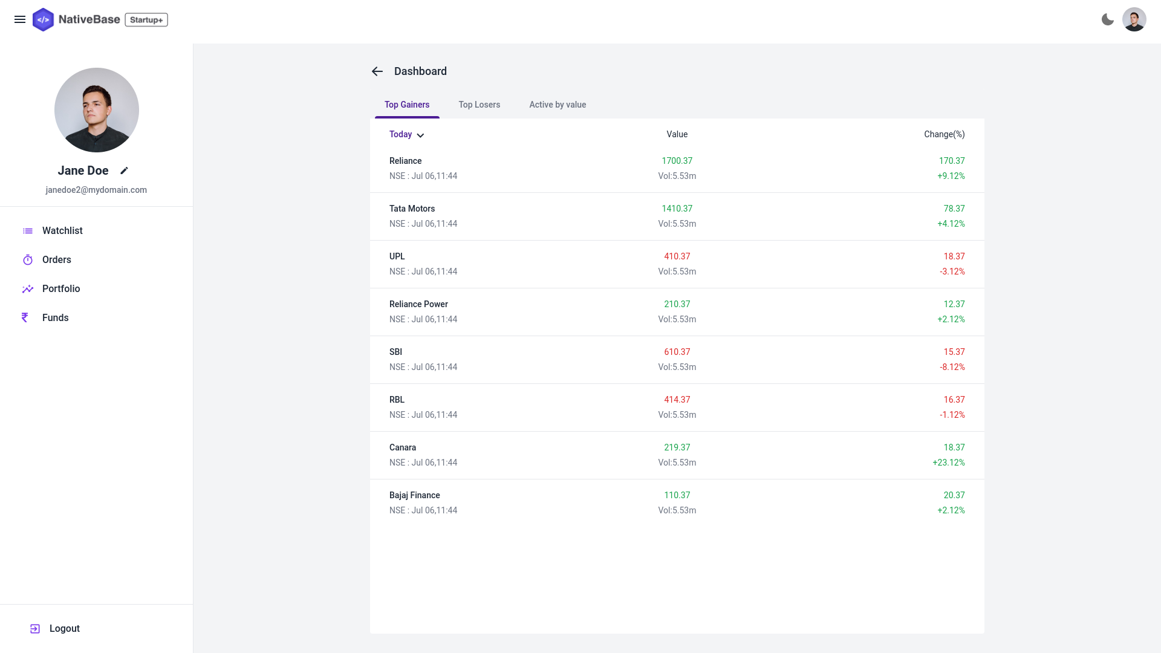Select the Reliance Power stock row
Screen dimensions: 1161x653
pos(677,312)
